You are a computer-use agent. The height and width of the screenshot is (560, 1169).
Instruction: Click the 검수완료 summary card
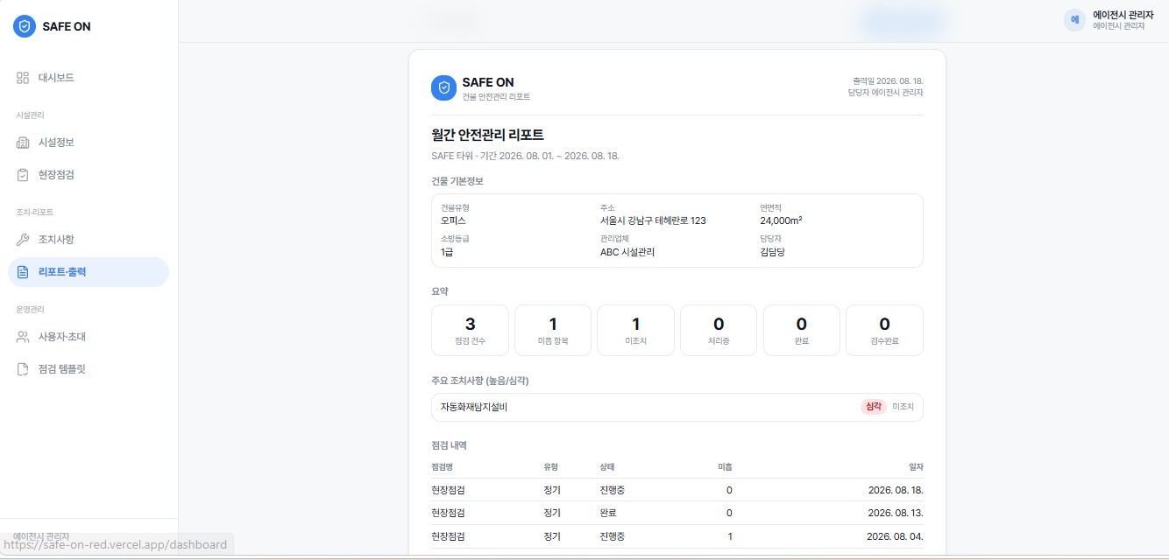click(x=884, y=330)
